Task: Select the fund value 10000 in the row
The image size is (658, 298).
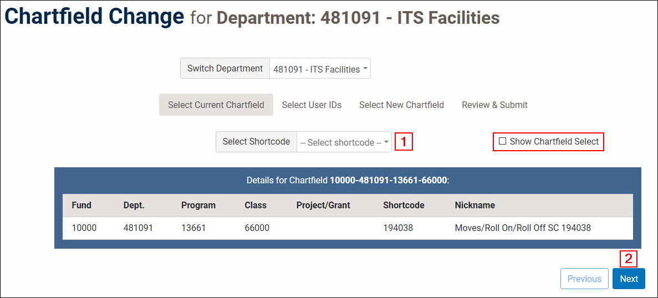Action: click(x=84, y=228)
